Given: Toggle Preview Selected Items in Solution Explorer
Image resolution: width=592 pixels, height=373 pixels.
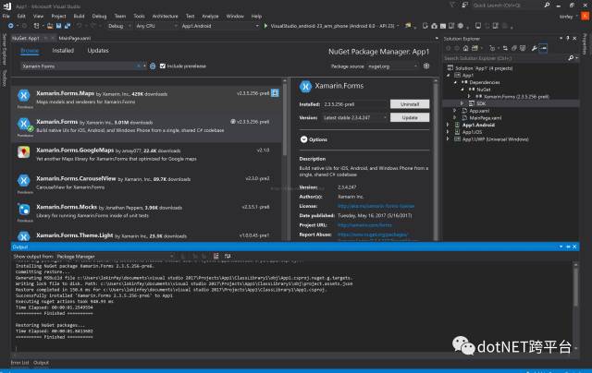Looking at the screenshot, I should (x=543, y=48).
